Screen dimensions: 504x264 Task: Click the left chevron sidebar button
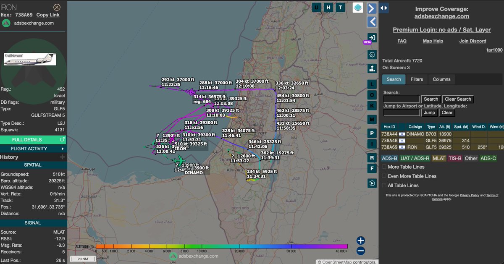tap(372, 21)
